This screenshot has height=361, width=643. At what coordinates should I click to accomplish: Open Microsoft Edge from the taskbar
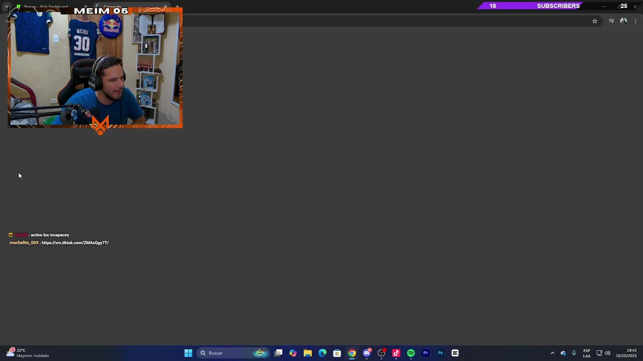[323, 353]
